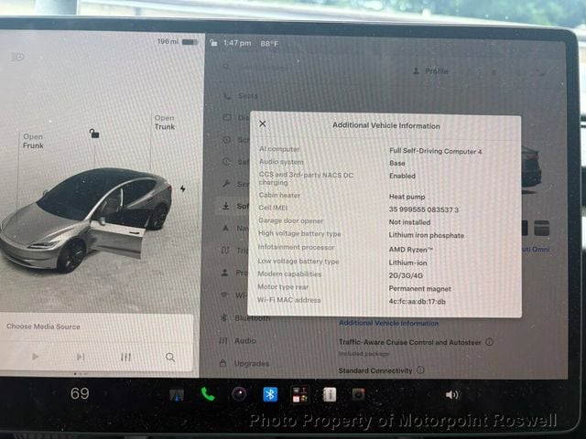Tap the Additional Vehicle Information link

click(x=388, y=323)
